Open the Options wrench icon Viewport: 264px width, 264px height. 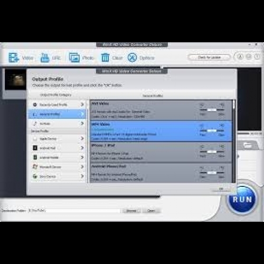tap(132, 58)
